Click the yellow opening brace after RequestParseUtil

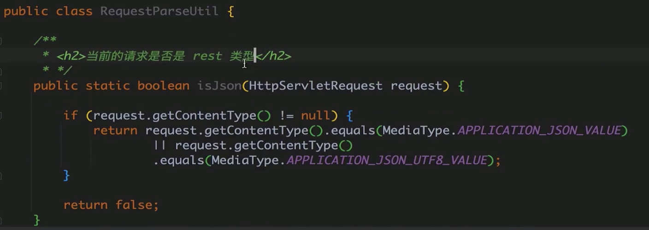tap(230, 11)
